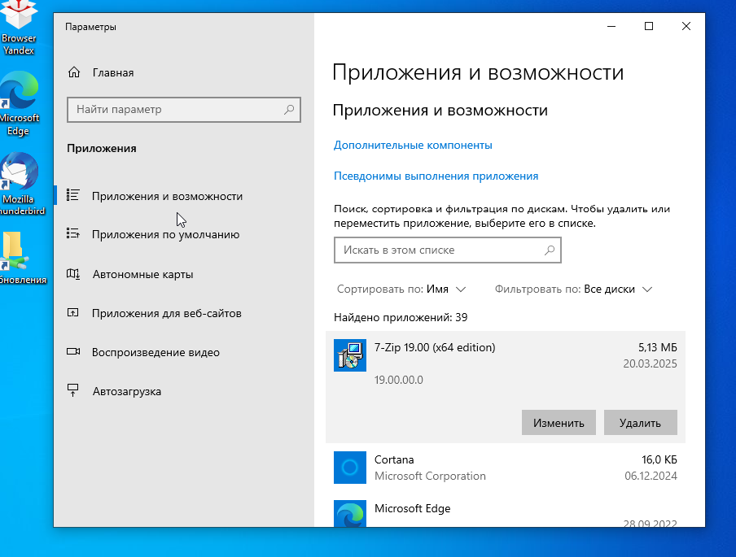The width and height of the screenshot is (736, 557).
Task: Open Дополнительные компоненты link
Action: (413, 146)
